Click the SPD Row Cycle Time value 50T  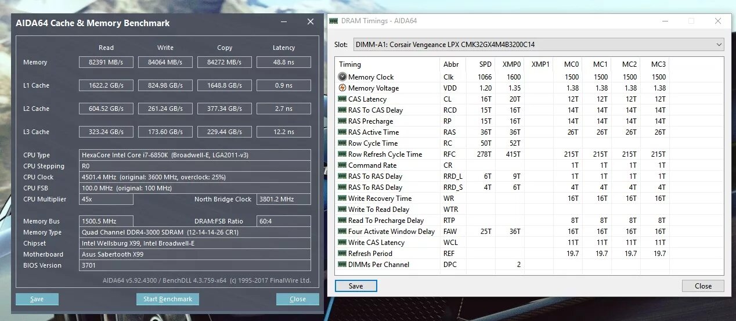[486, 143]
